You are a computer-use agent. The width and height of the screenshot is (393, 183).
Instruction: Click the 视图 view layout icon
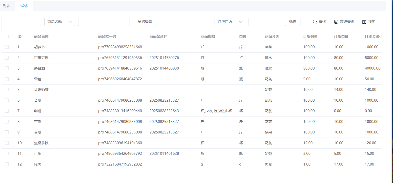click(x=364, y=22)
